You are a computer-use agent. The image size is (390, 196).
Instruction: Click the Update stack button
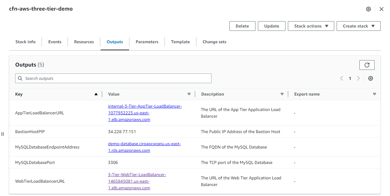[271, 26]
